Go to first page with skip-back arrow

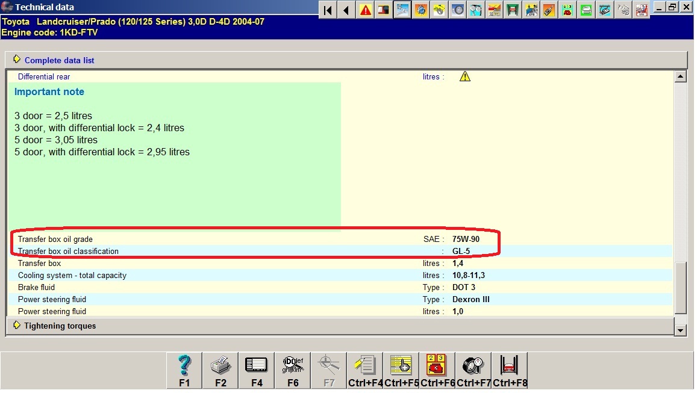coord(328,10)
